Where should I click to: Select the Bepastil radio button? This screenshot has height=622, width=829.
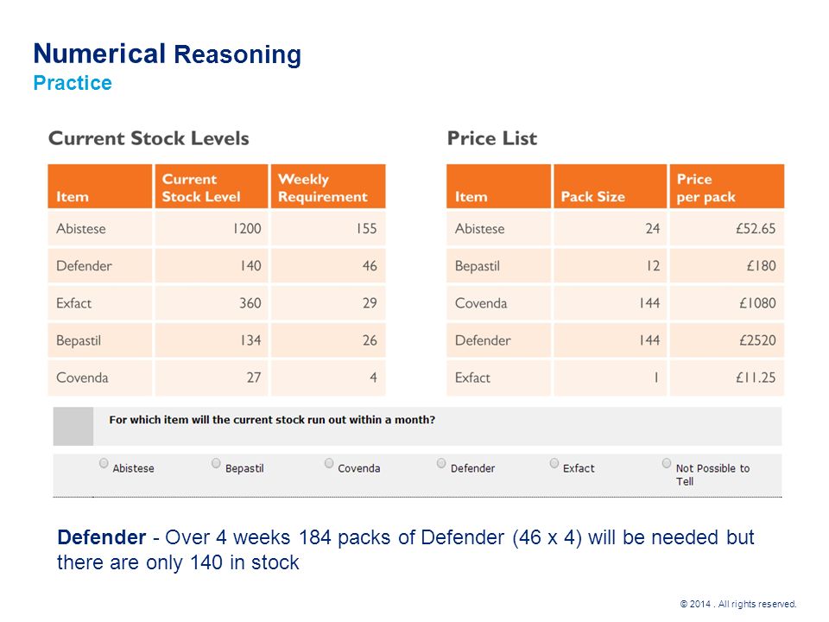(x=216, y=463)
